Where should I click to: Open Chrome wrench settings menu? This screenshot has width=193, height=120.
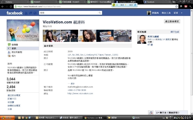coord(190,6)
